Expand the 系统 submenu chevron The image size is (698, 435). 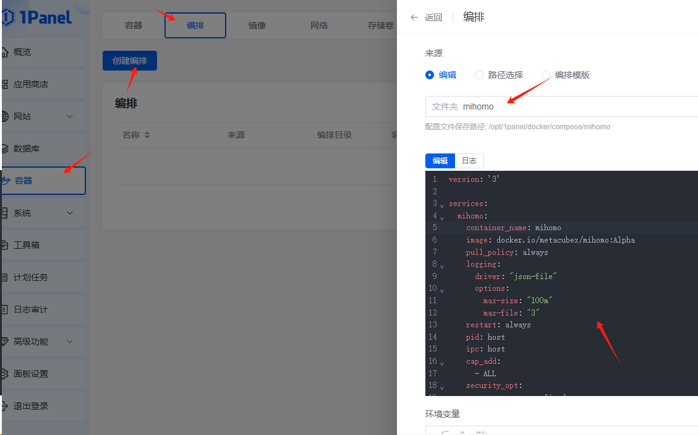(x=70, y=213)
